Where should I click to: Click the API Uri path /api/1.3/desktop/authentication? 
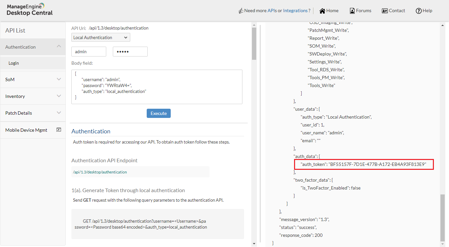pos(118,28)
